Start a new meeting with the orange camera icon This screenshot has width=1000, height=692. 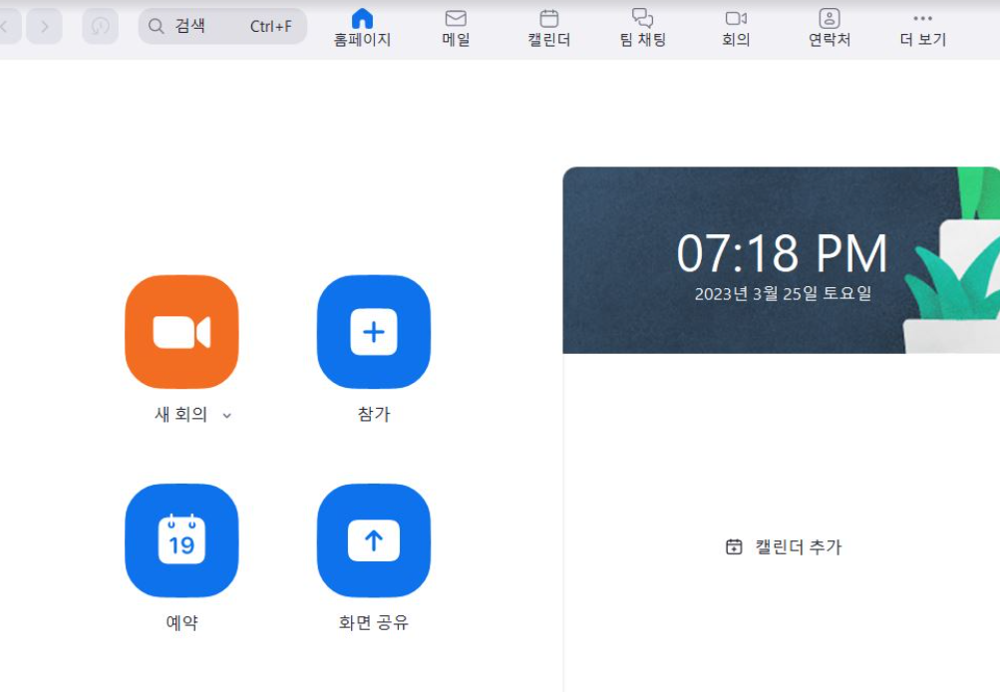tap(181, 332)
